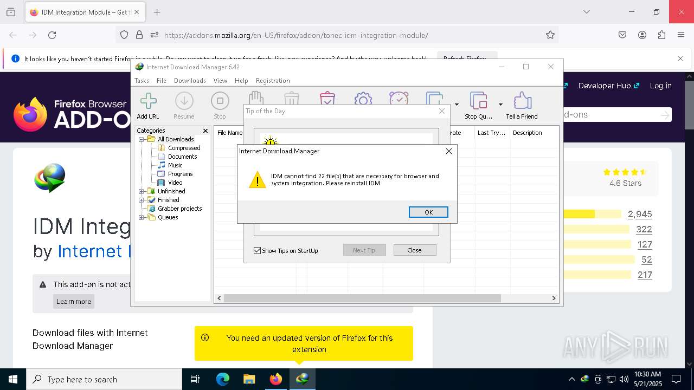Select the Music category
This screenshot has width=694, height=390.
(x=175, y=165)
